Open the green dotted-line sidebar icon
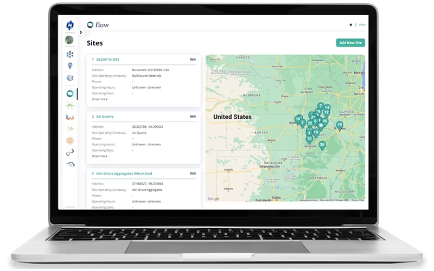Viewport: 434px width, 271px height. coord(71,129)
